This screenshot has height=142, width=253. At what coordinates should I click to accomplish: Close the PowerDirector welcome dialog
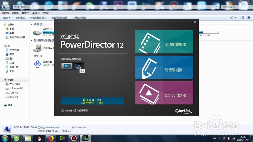click(195, 22)
